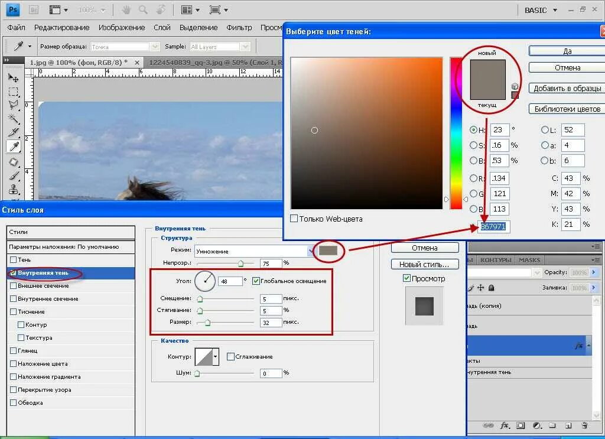Open the Выделение menu
This screenshot has width=605, height=439.
pyautogui.click(x=199, y=27)
